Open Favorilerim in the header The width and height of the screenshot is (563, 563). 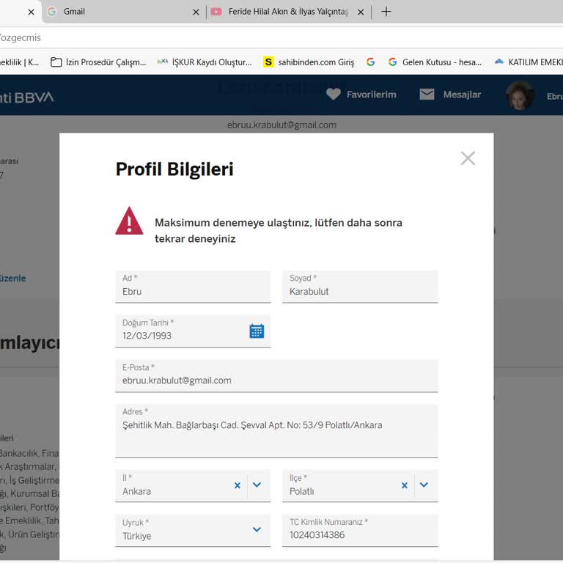click(x=371, y=95)
